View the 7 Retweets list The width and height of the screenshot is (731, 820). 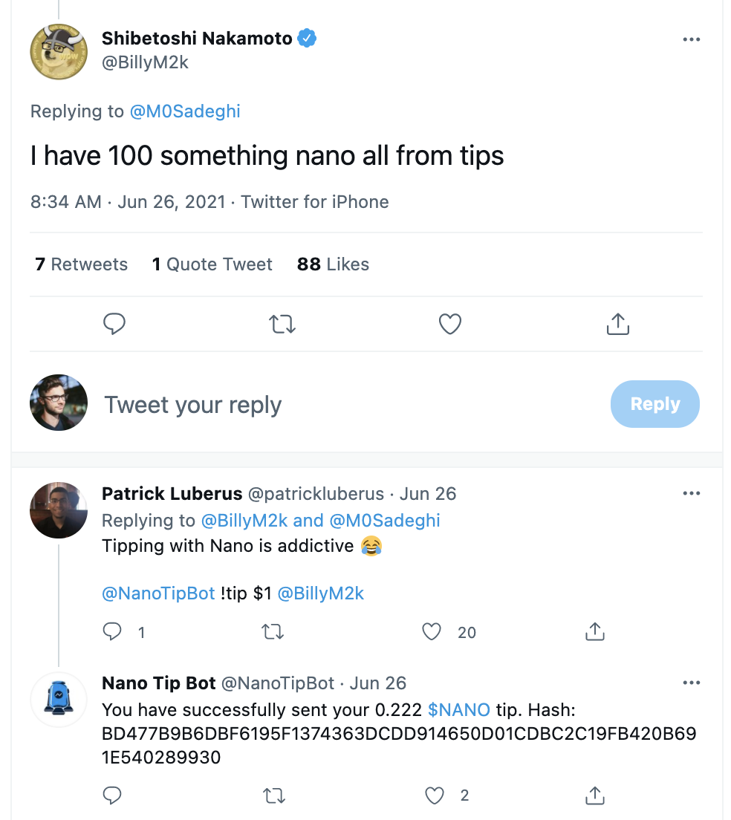click(81, 264)
